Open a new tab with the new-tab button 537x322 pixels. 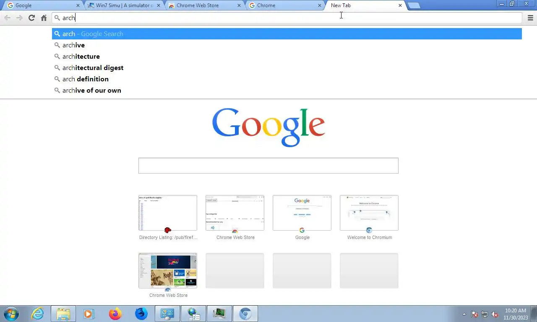click(414, 5)
